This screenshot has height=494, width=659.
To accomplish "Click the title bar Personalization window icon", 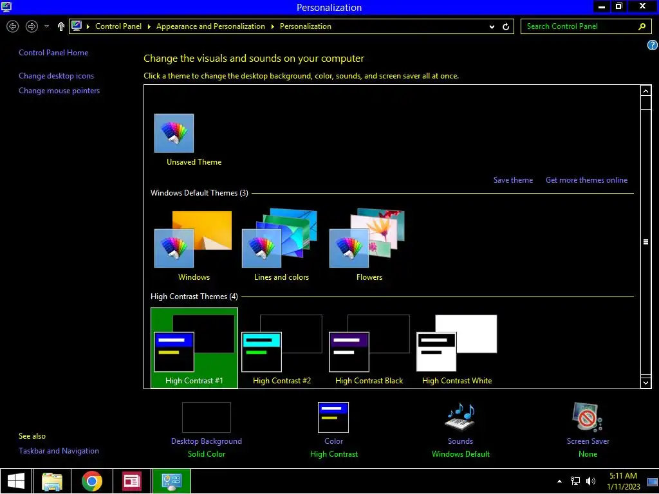I will pyautogui.click(x=6, y=6).
